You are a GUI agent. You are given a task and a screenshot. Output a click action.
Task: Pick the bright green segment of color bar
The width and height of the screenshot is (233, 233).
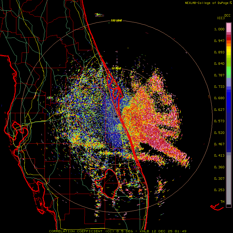pos(229,71)
